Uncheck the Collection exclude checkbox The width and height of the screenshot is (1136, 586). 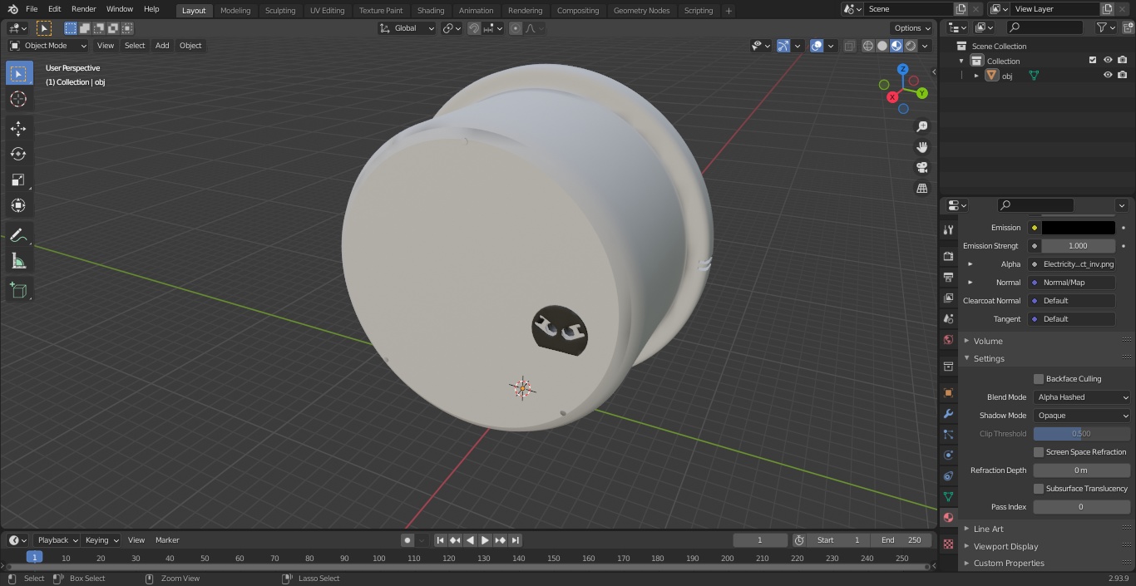pyautogui.click(x=1093, y=60)
